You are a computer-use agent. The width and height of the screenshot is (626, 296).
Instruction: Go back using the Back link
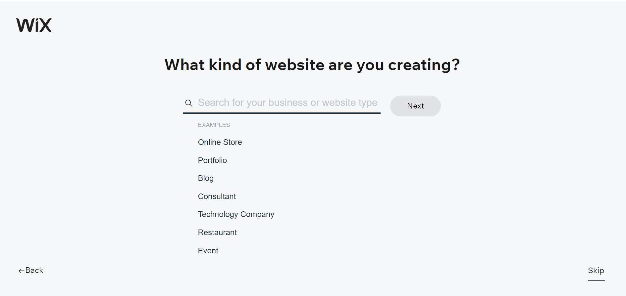click(x=34, y=270)
